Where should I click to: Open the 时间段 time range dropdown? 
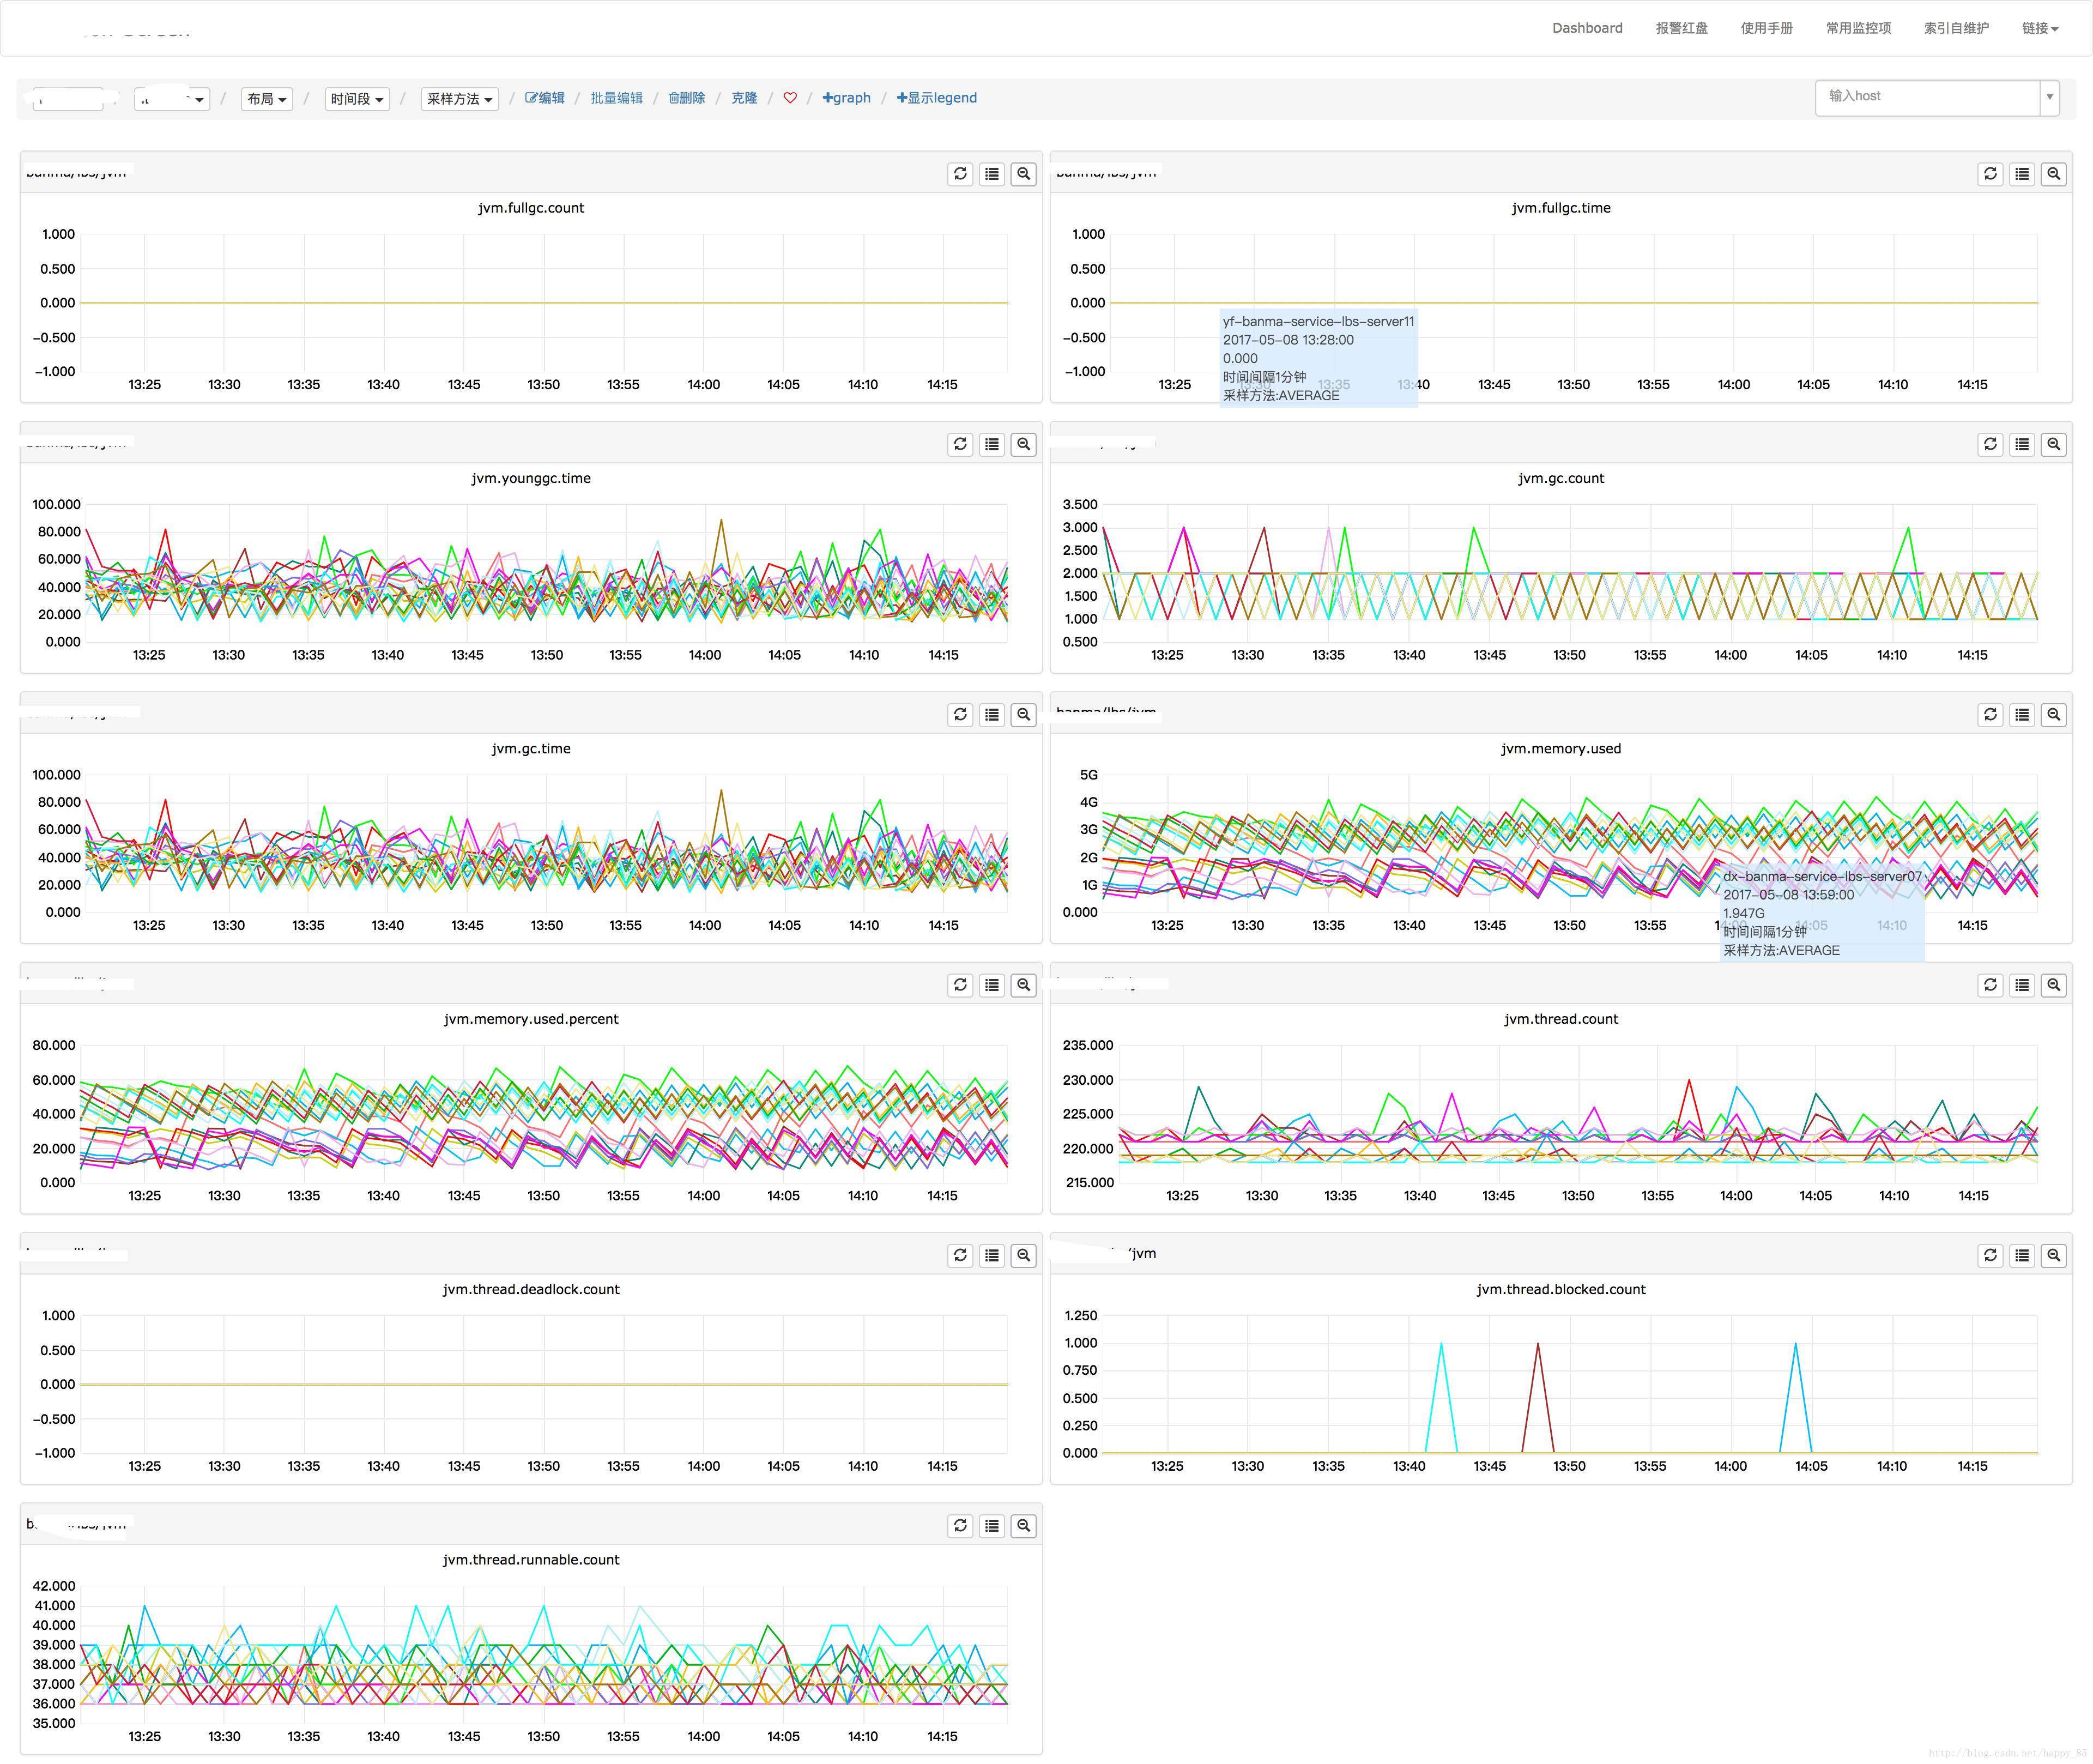coord(357,99)
